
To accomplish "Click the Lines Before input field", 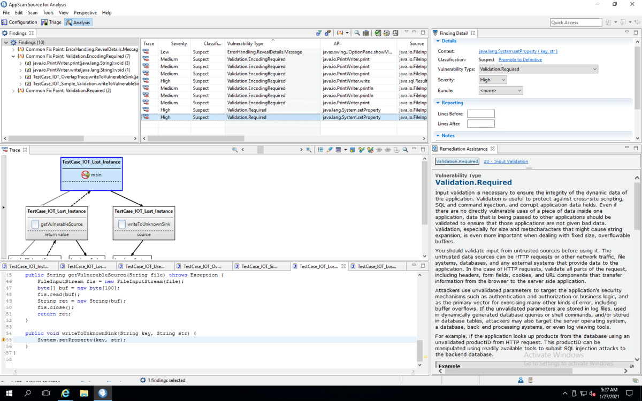I will point(480,113).
